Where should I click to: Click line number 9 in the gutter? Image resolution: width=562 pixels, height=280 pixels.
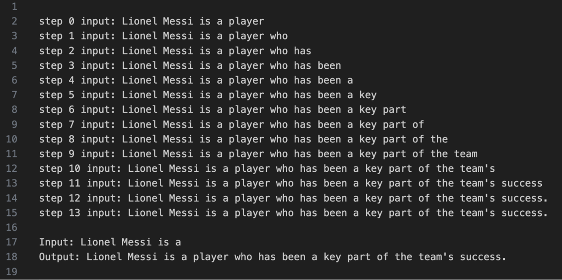(14, 124)
